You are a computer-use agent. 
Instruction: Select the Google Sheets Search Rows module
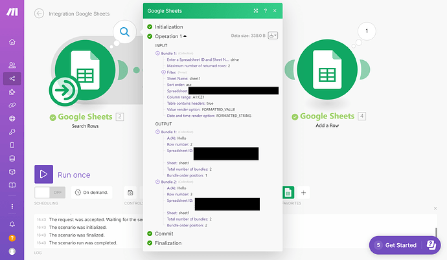(85, 70)
